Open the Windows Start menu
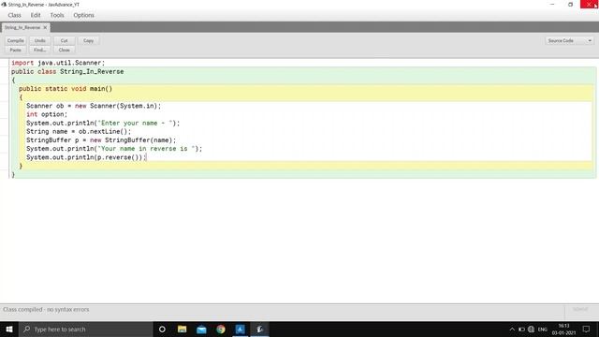599x337 pixels. 9,329
